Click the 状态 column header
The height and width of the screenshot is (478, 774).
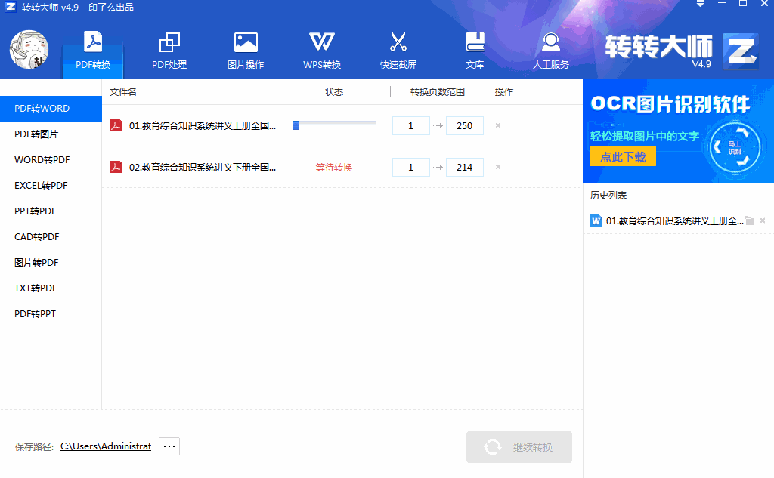[x=334, y=92]
